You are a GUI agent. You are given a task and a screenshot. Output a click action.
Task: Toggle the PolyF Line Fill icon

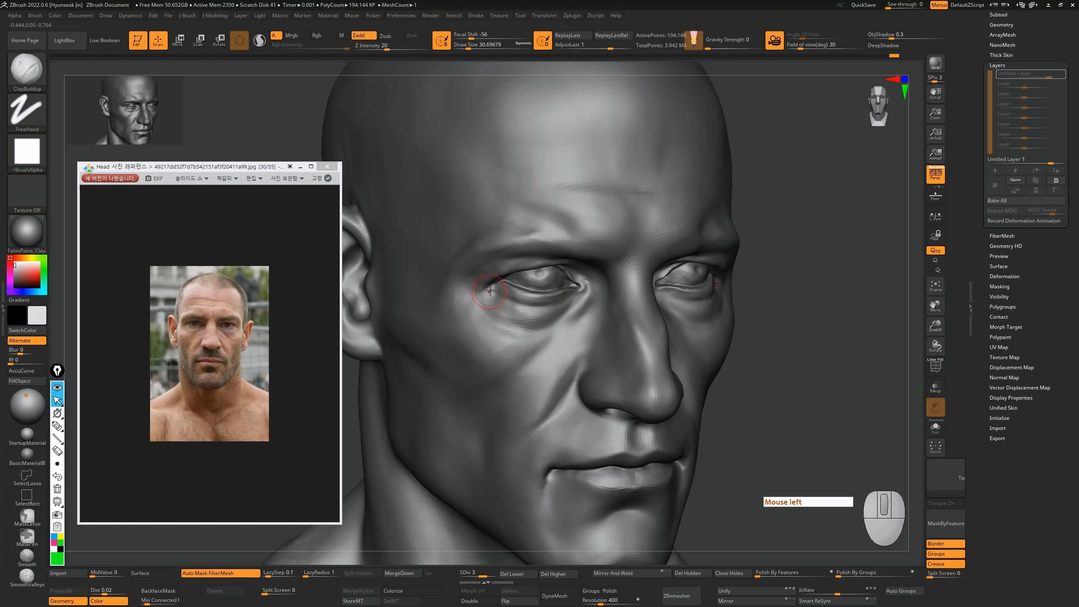pyautogui.click(x=935, y=366)
